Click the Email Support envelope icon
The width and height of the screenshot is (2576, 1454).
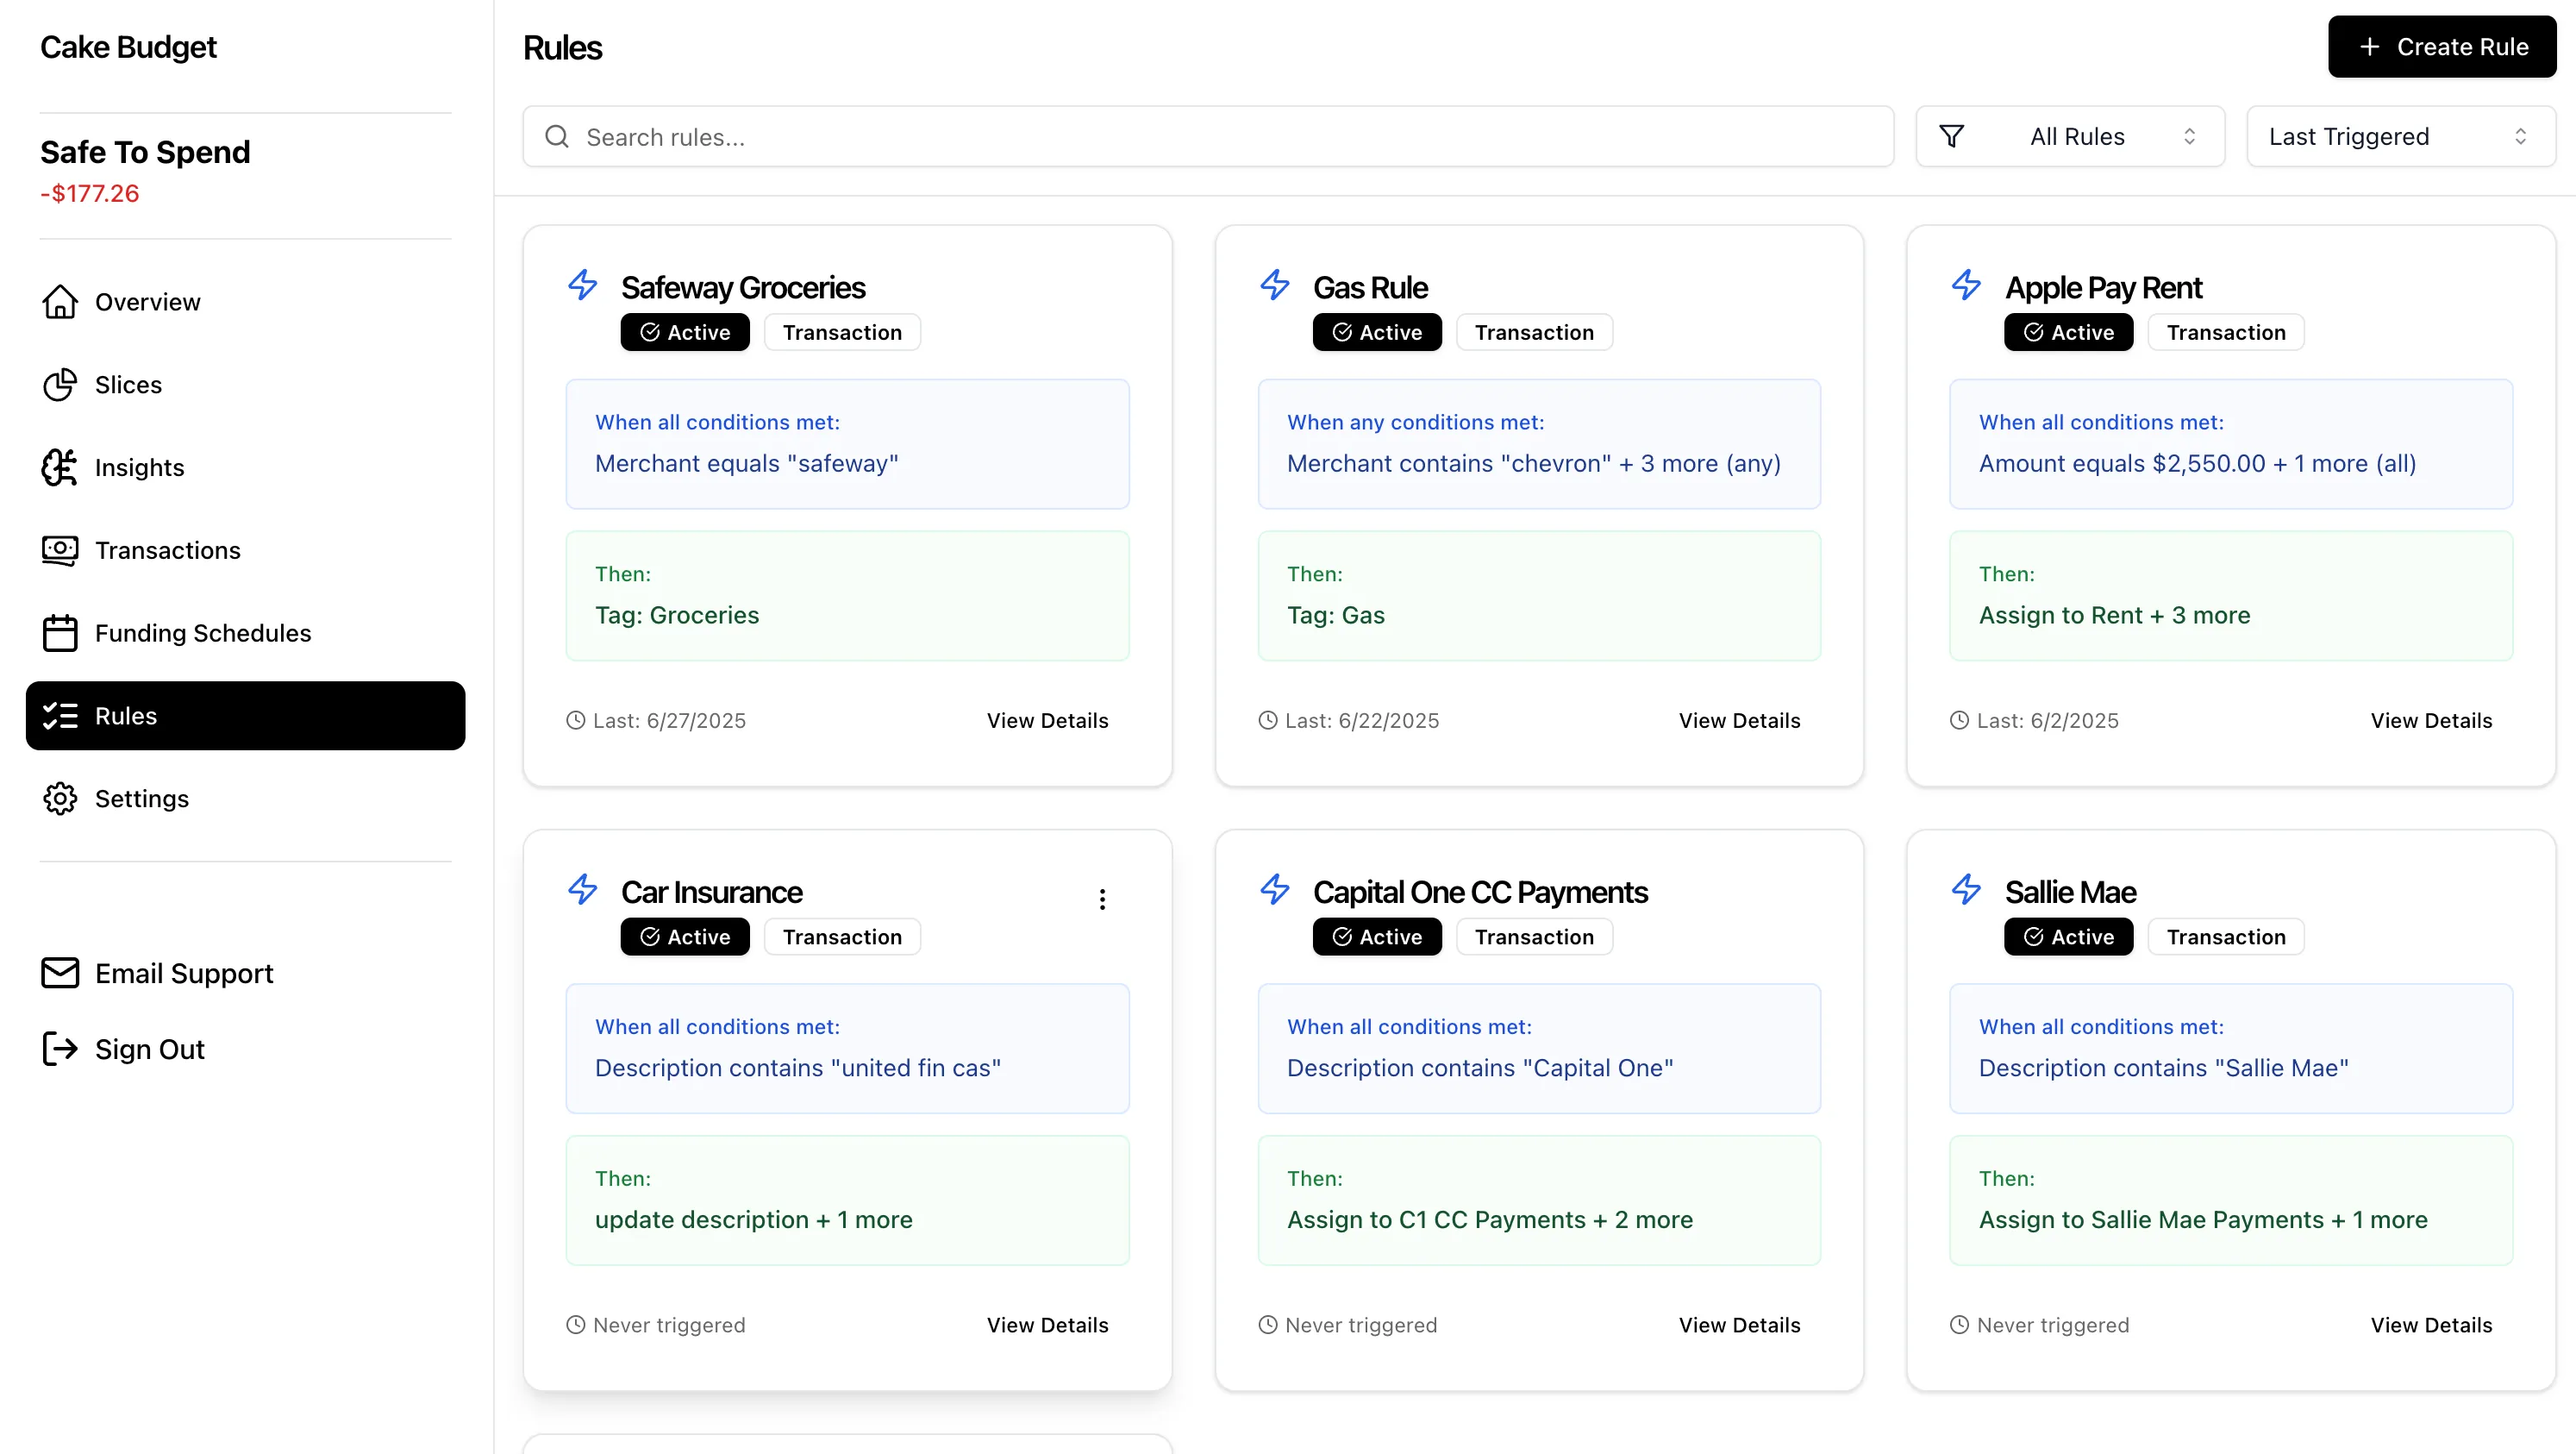[60, 973]
